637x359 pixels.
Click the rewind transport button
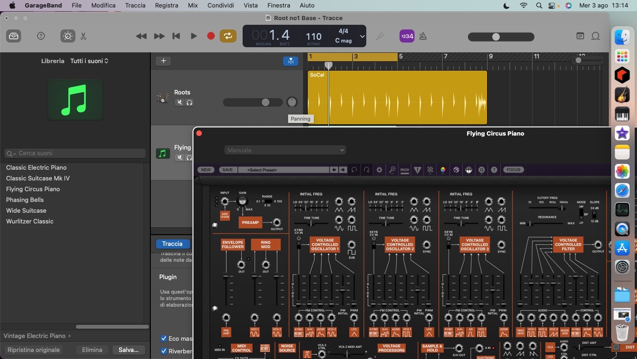pyautogui.click(x=141, y=36)
